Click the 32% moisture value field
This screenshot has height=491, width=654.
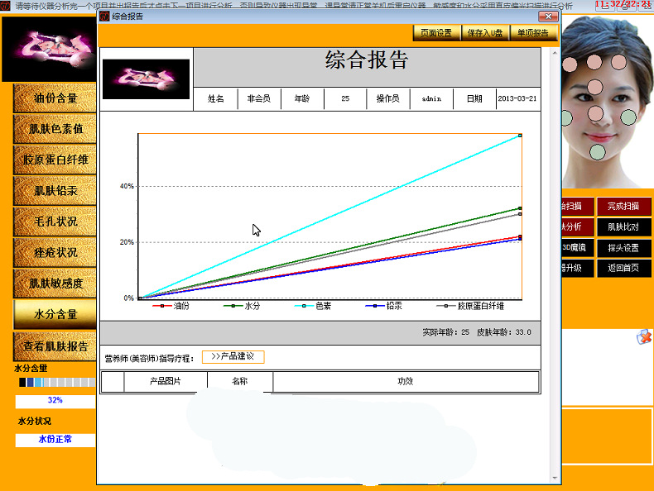(55, 402)
